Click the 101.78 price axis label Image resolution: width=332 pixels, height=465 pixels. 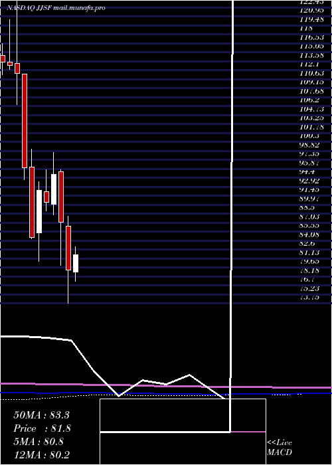[311, 127]
